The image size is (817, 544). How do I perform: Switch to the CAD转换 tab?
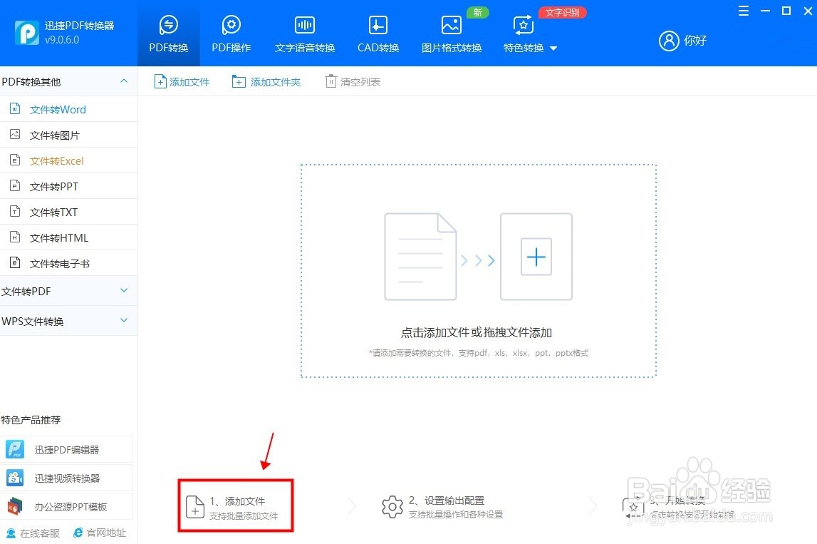coord(378,34)
